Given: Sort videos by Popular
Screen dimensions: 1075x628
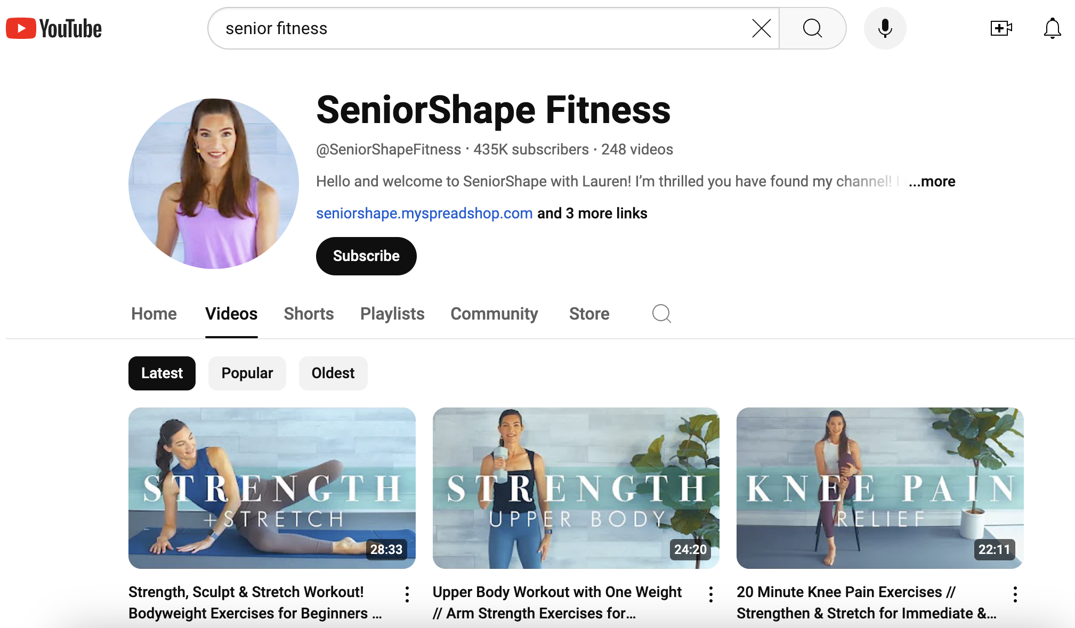Looking at the screenshot, I should pyautogui.click(x=247, y=373).
